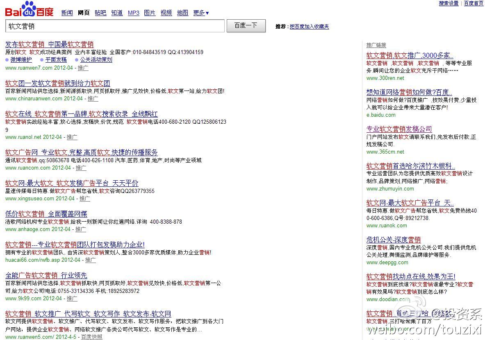Screen dimensions: 485x340
Task: Open result 软文网-最大软文 软文发稿广告平台 天天平价
Action: [72, 183]
